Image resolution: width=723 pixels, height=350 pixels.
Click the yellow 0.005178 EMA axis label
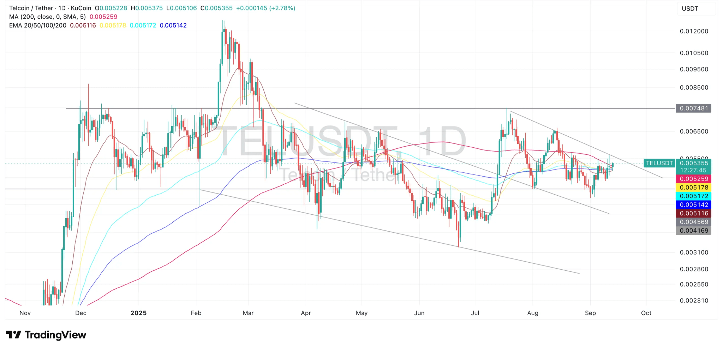[693, 188]
